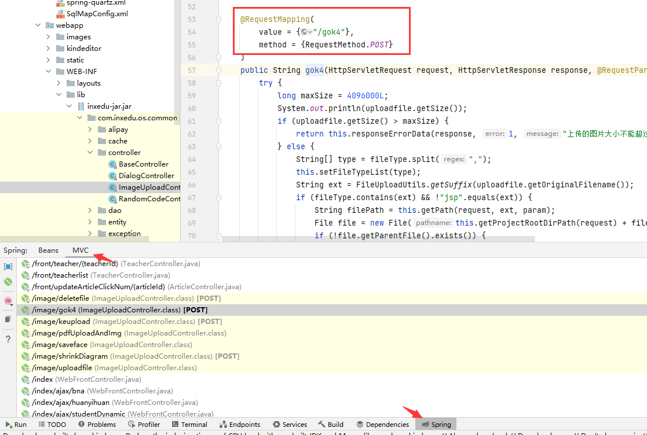Click the stacked pages icon in Spring toolbar
The height and width of the screenshot is (435, 647).
pyautogui.click(x=8, y=319)
